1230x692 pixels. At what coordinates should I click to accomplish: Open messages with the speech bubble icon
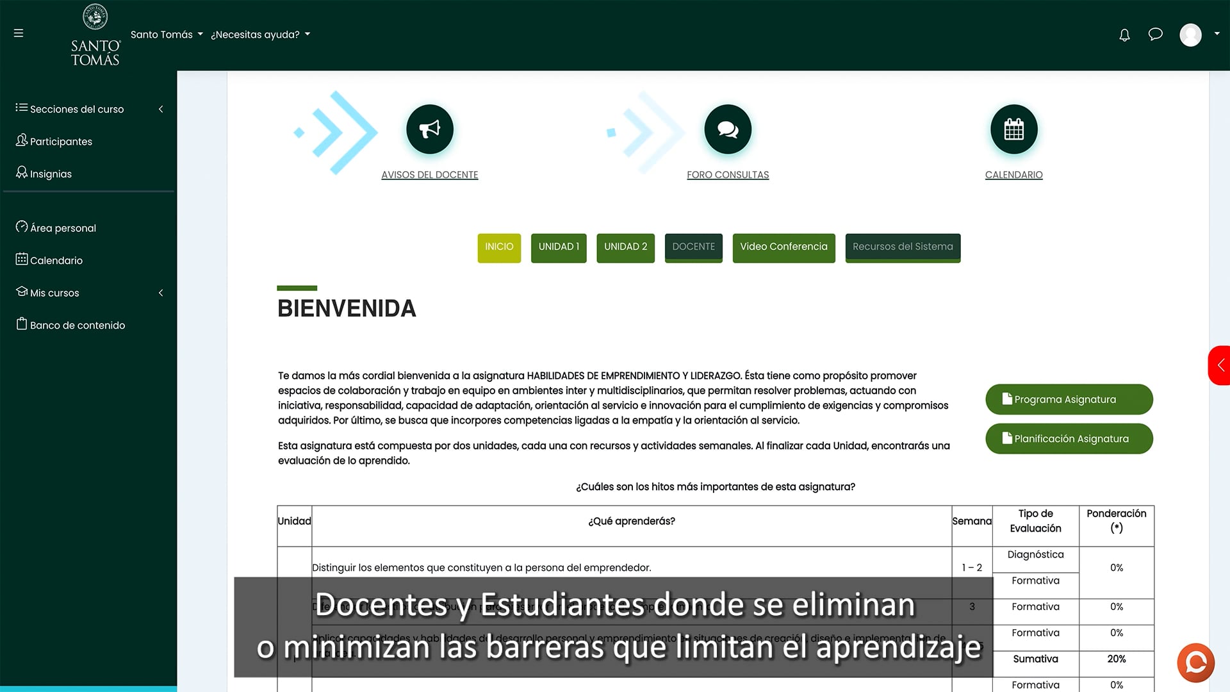[1155, 35]
